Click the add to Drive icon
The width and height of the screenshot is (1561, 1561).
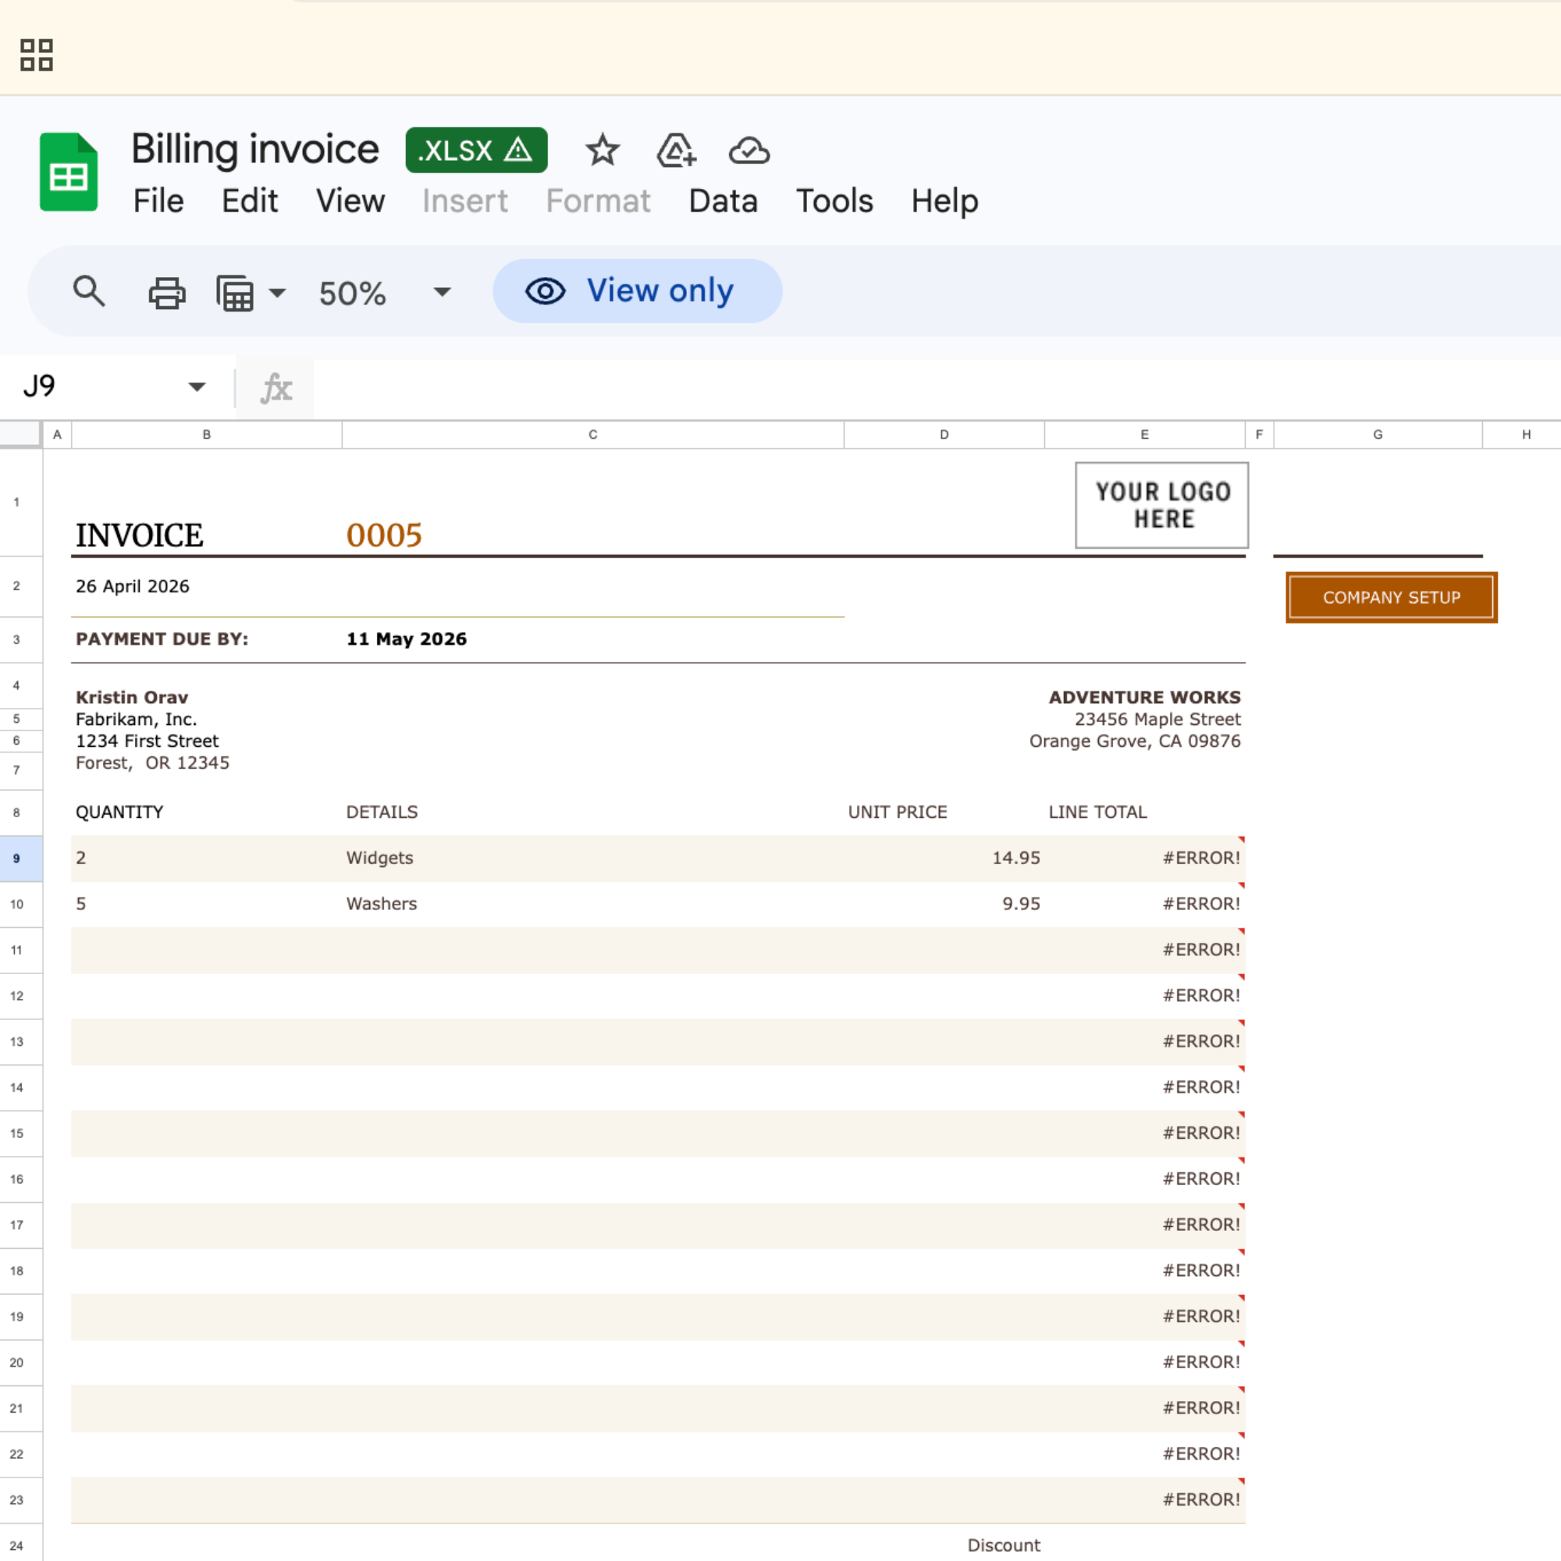676,151
